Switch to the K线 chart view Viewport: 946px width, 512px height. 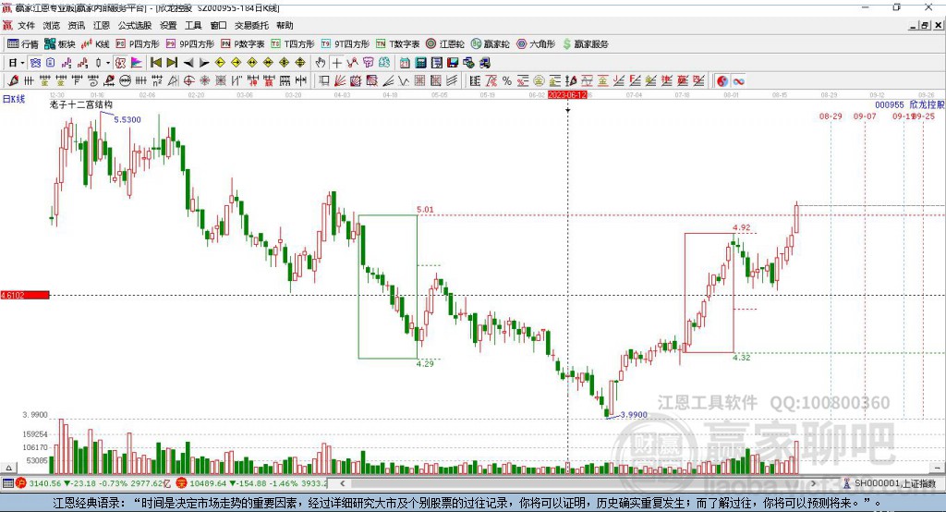pos(95,44)
